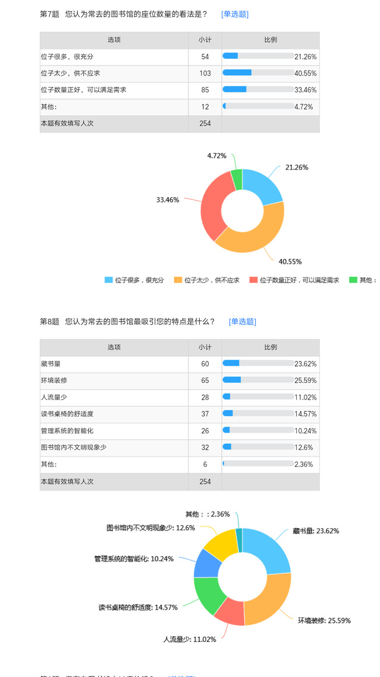Toggle the orange 位子太少，供不应求 legend item

(206, 280)
